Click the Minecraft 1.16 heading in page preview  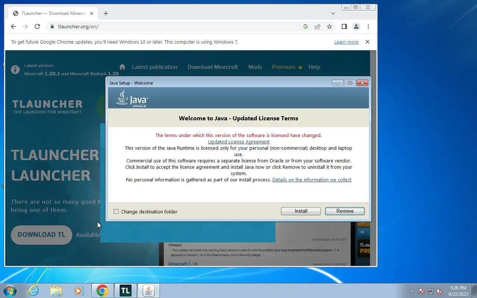coord(183,264)
